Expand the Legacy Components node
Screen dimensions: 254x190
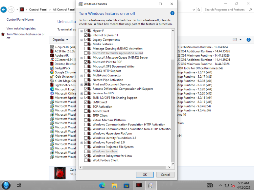pyautogui.click(x=81, y=40)
